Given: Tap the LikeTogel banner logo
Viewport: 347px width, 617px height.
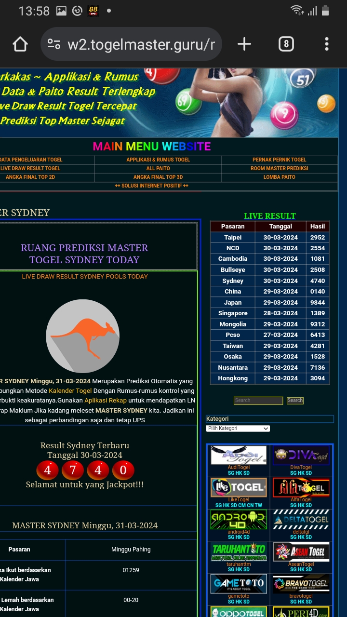Looking at the screenshot, I should pos(239,487).
